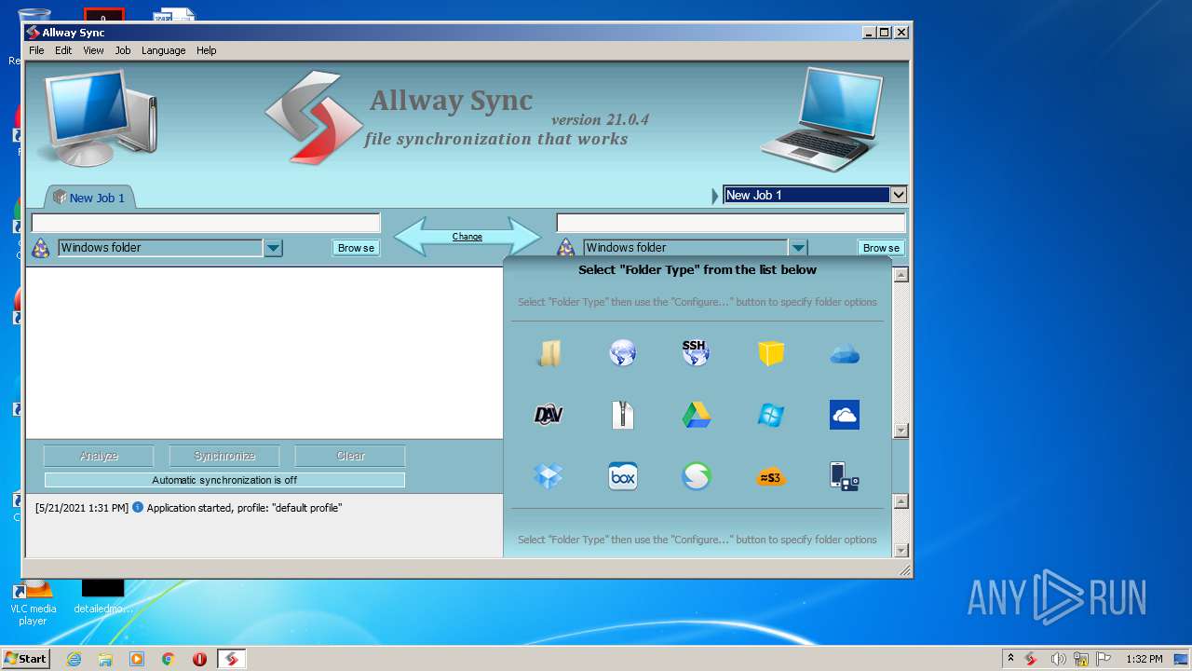Switch to the New Job 1 tab

point(89,197)
